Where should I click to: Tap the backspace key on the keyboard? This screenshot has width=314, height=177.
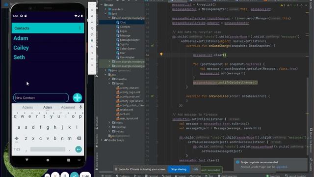79,138
